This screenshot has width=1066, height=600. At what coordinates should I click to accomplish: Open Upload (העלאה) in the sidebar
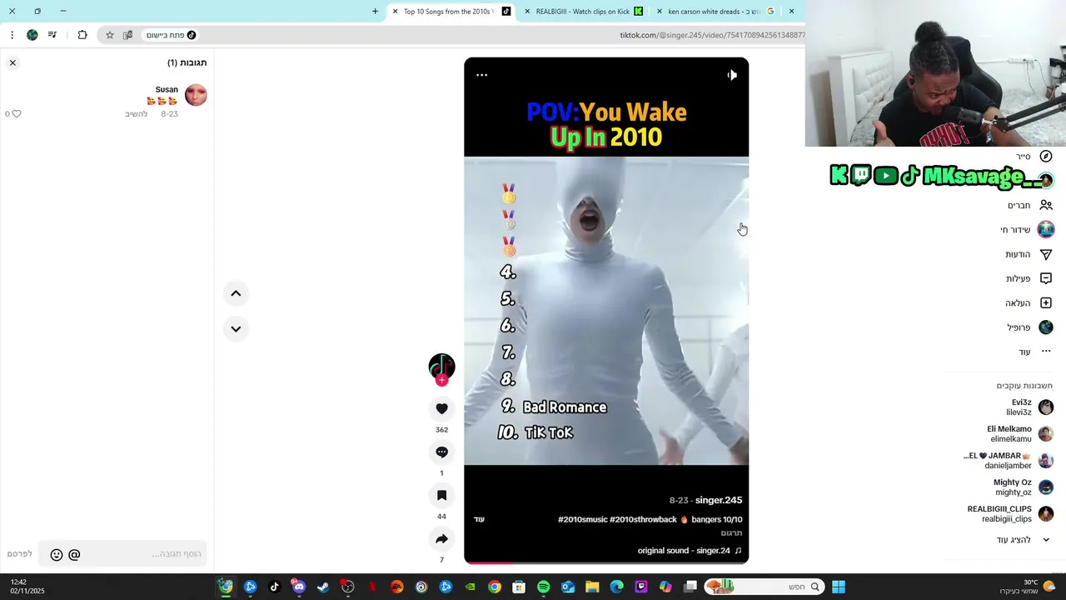point(1029,303)
